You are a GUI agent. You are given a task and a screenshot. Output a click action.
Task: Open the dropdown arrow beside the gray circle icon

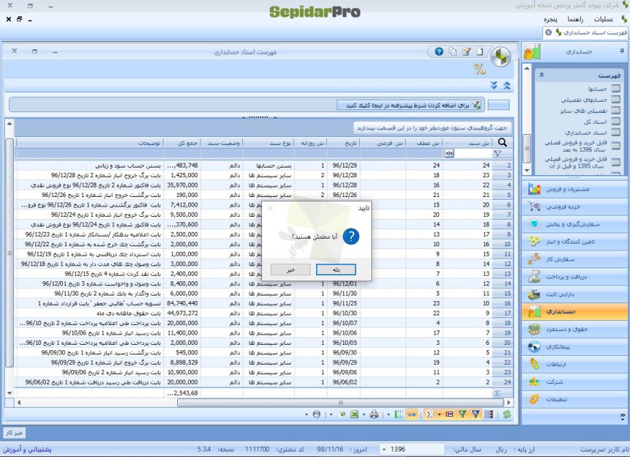[x=306, y=415]
